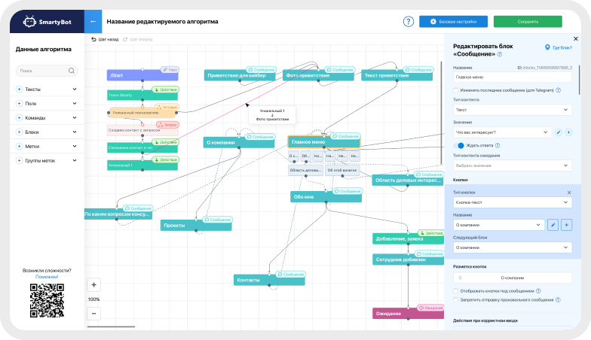Redo with Шаг вперёд
The height and width of the screenshot is (340, 591).
coord(138,39)
